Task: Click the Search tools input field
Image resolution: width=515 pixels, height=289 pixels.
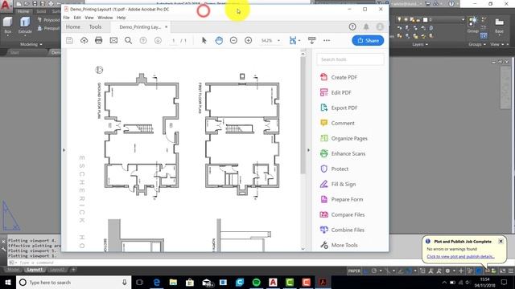Action: pyautogui.click(x=351, y=59)
